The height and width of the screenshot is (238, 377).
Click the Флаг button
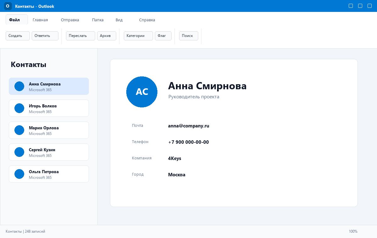click(x=163, y=36)
